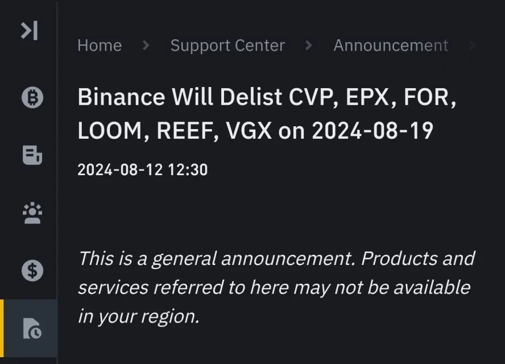This screenshot has height=364, width=505.
Task: Click the yellow active-category indicator bar
Action: click(x=2, y=328)
